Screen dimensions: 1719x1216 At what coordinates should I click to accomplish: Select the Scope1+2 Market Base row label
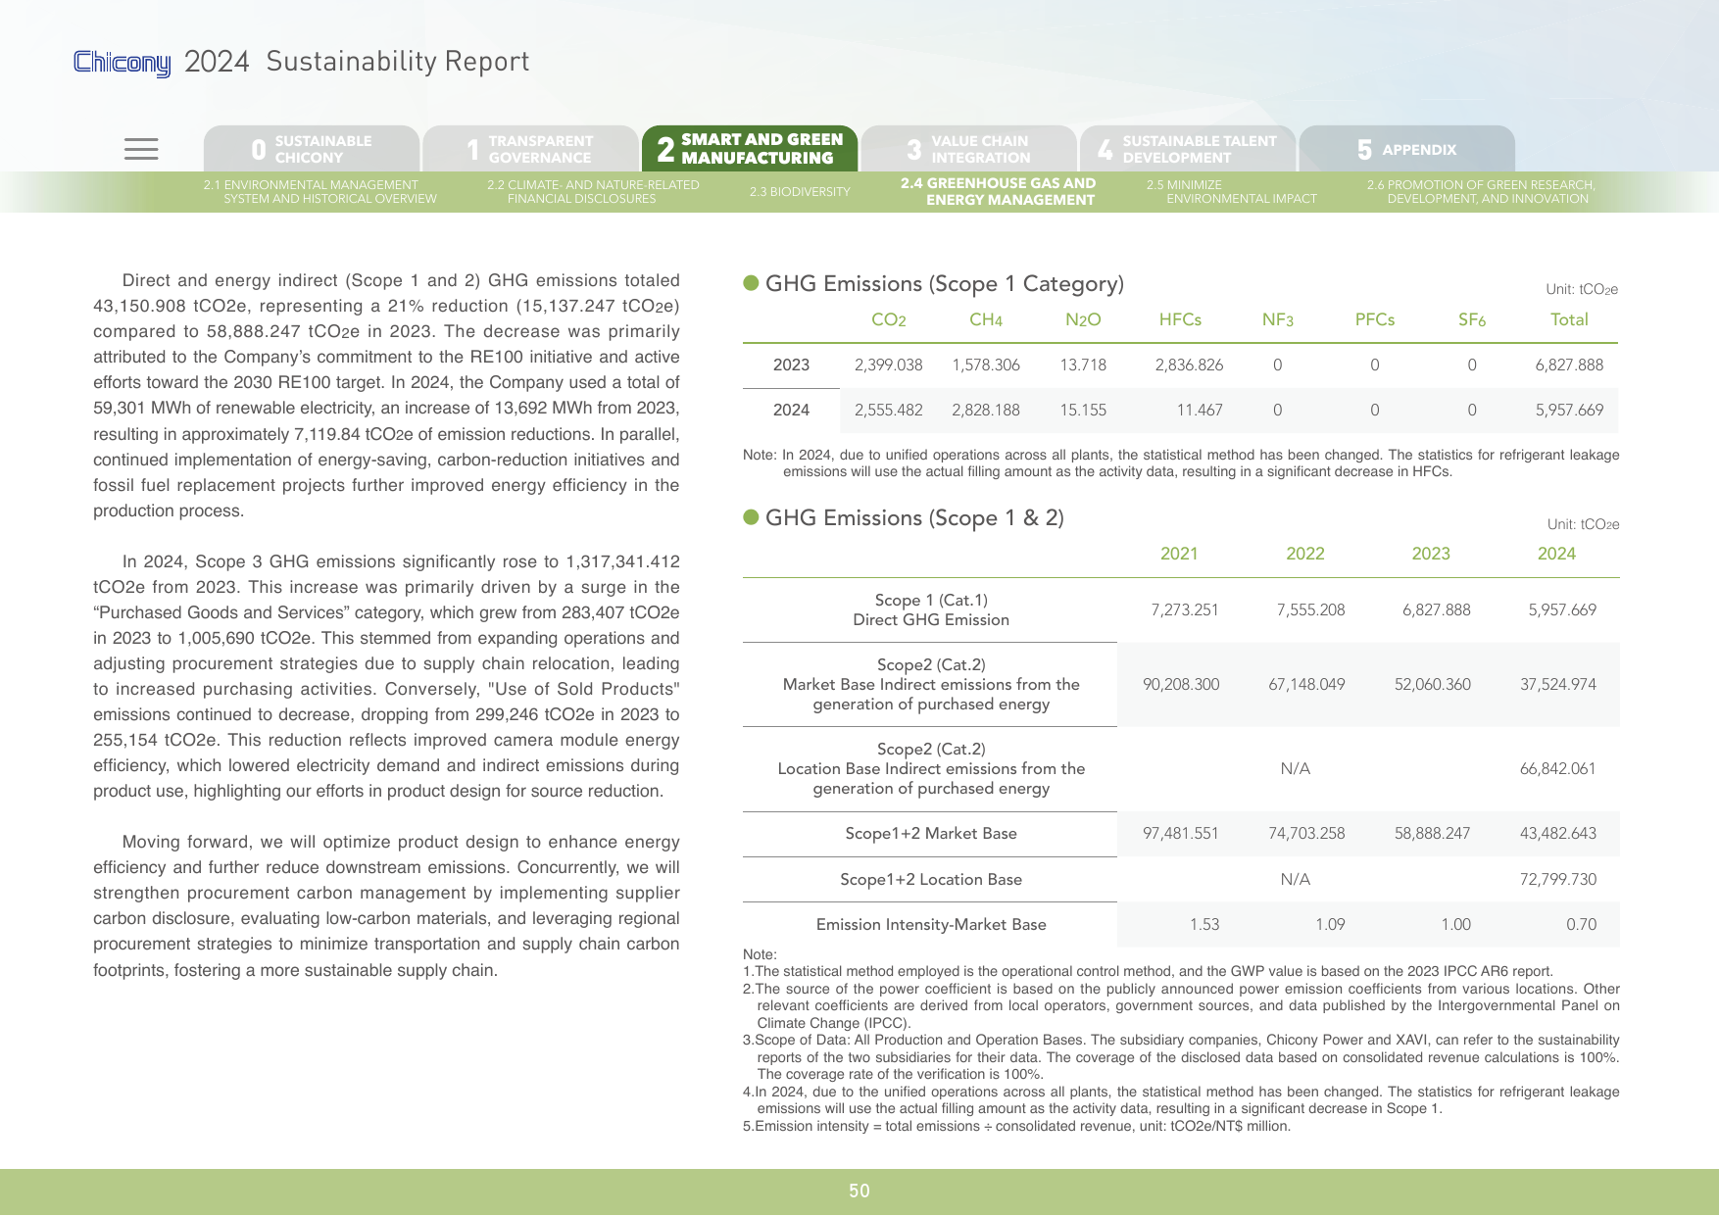tap(931, 834)
